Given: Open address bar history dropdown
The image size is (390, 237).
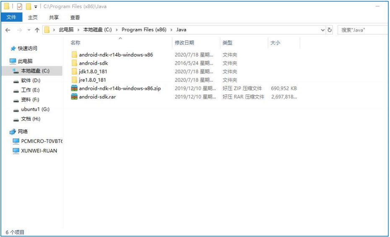Looking at the screenshot, I should click(323, 30).
